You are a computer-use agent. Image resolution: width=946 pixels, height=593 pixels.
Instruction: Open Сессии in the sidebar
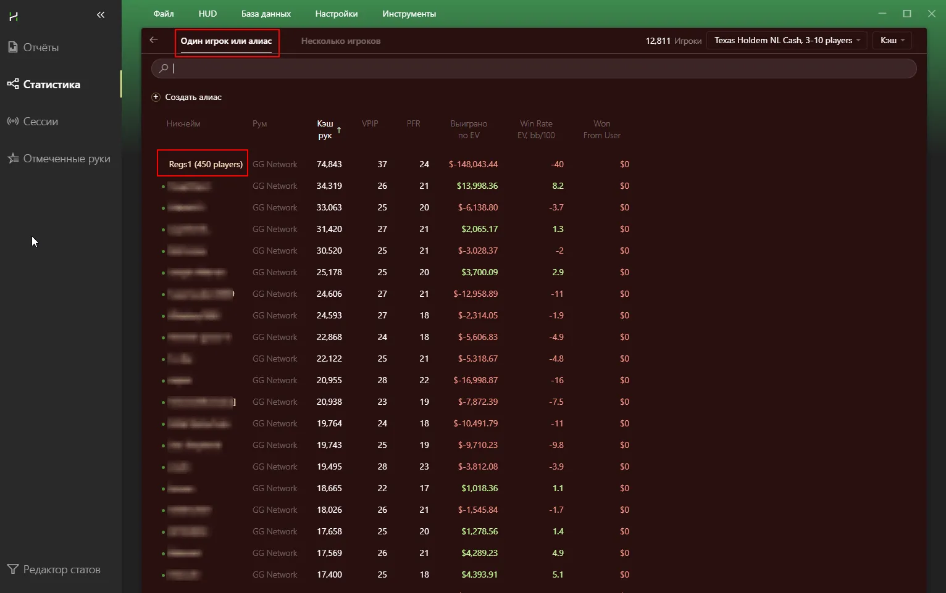33,122
